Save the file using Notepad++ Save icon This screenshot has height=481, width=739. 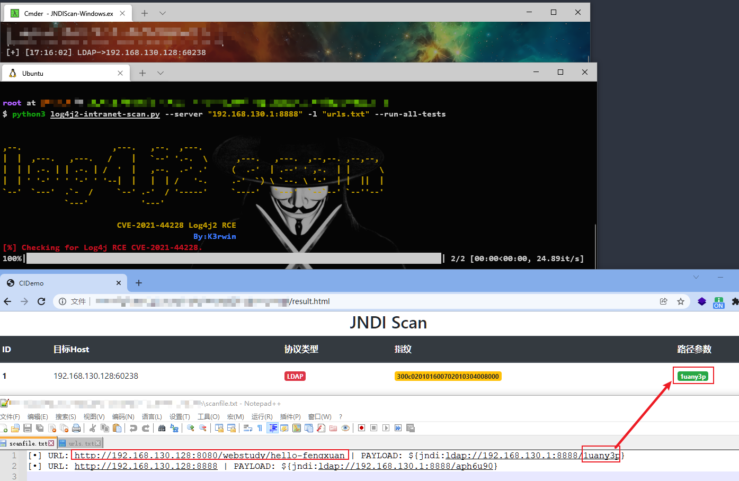coord(28,428)
